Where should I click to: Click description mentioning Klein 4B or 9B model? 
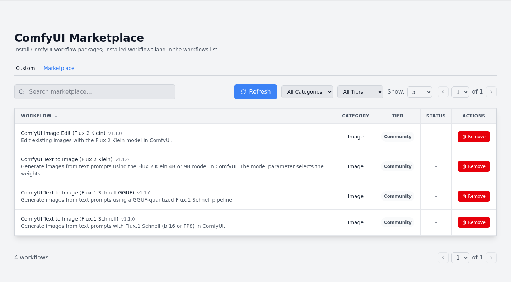172,170
